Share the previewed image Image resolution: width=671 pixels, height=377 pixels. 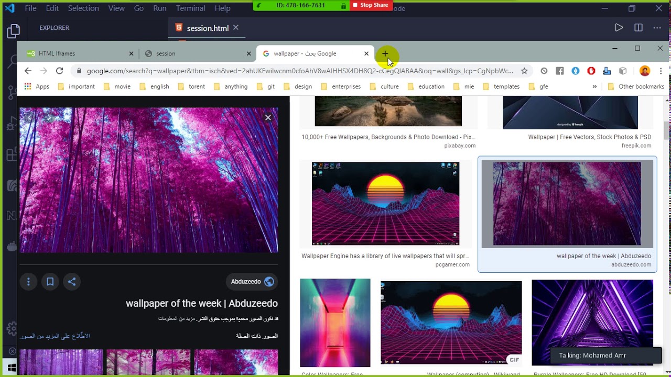pos(72,282)
